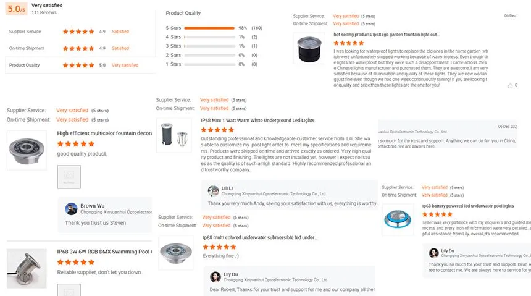531x296 pixels.
Task: Filter reviews by 5 Stars bar
Action: pyautogui.click(x=209, y=28)
